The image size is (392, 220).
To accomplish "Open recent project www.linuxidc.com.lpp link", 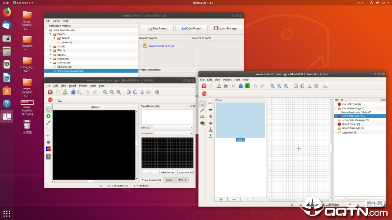I will point(162,46).
